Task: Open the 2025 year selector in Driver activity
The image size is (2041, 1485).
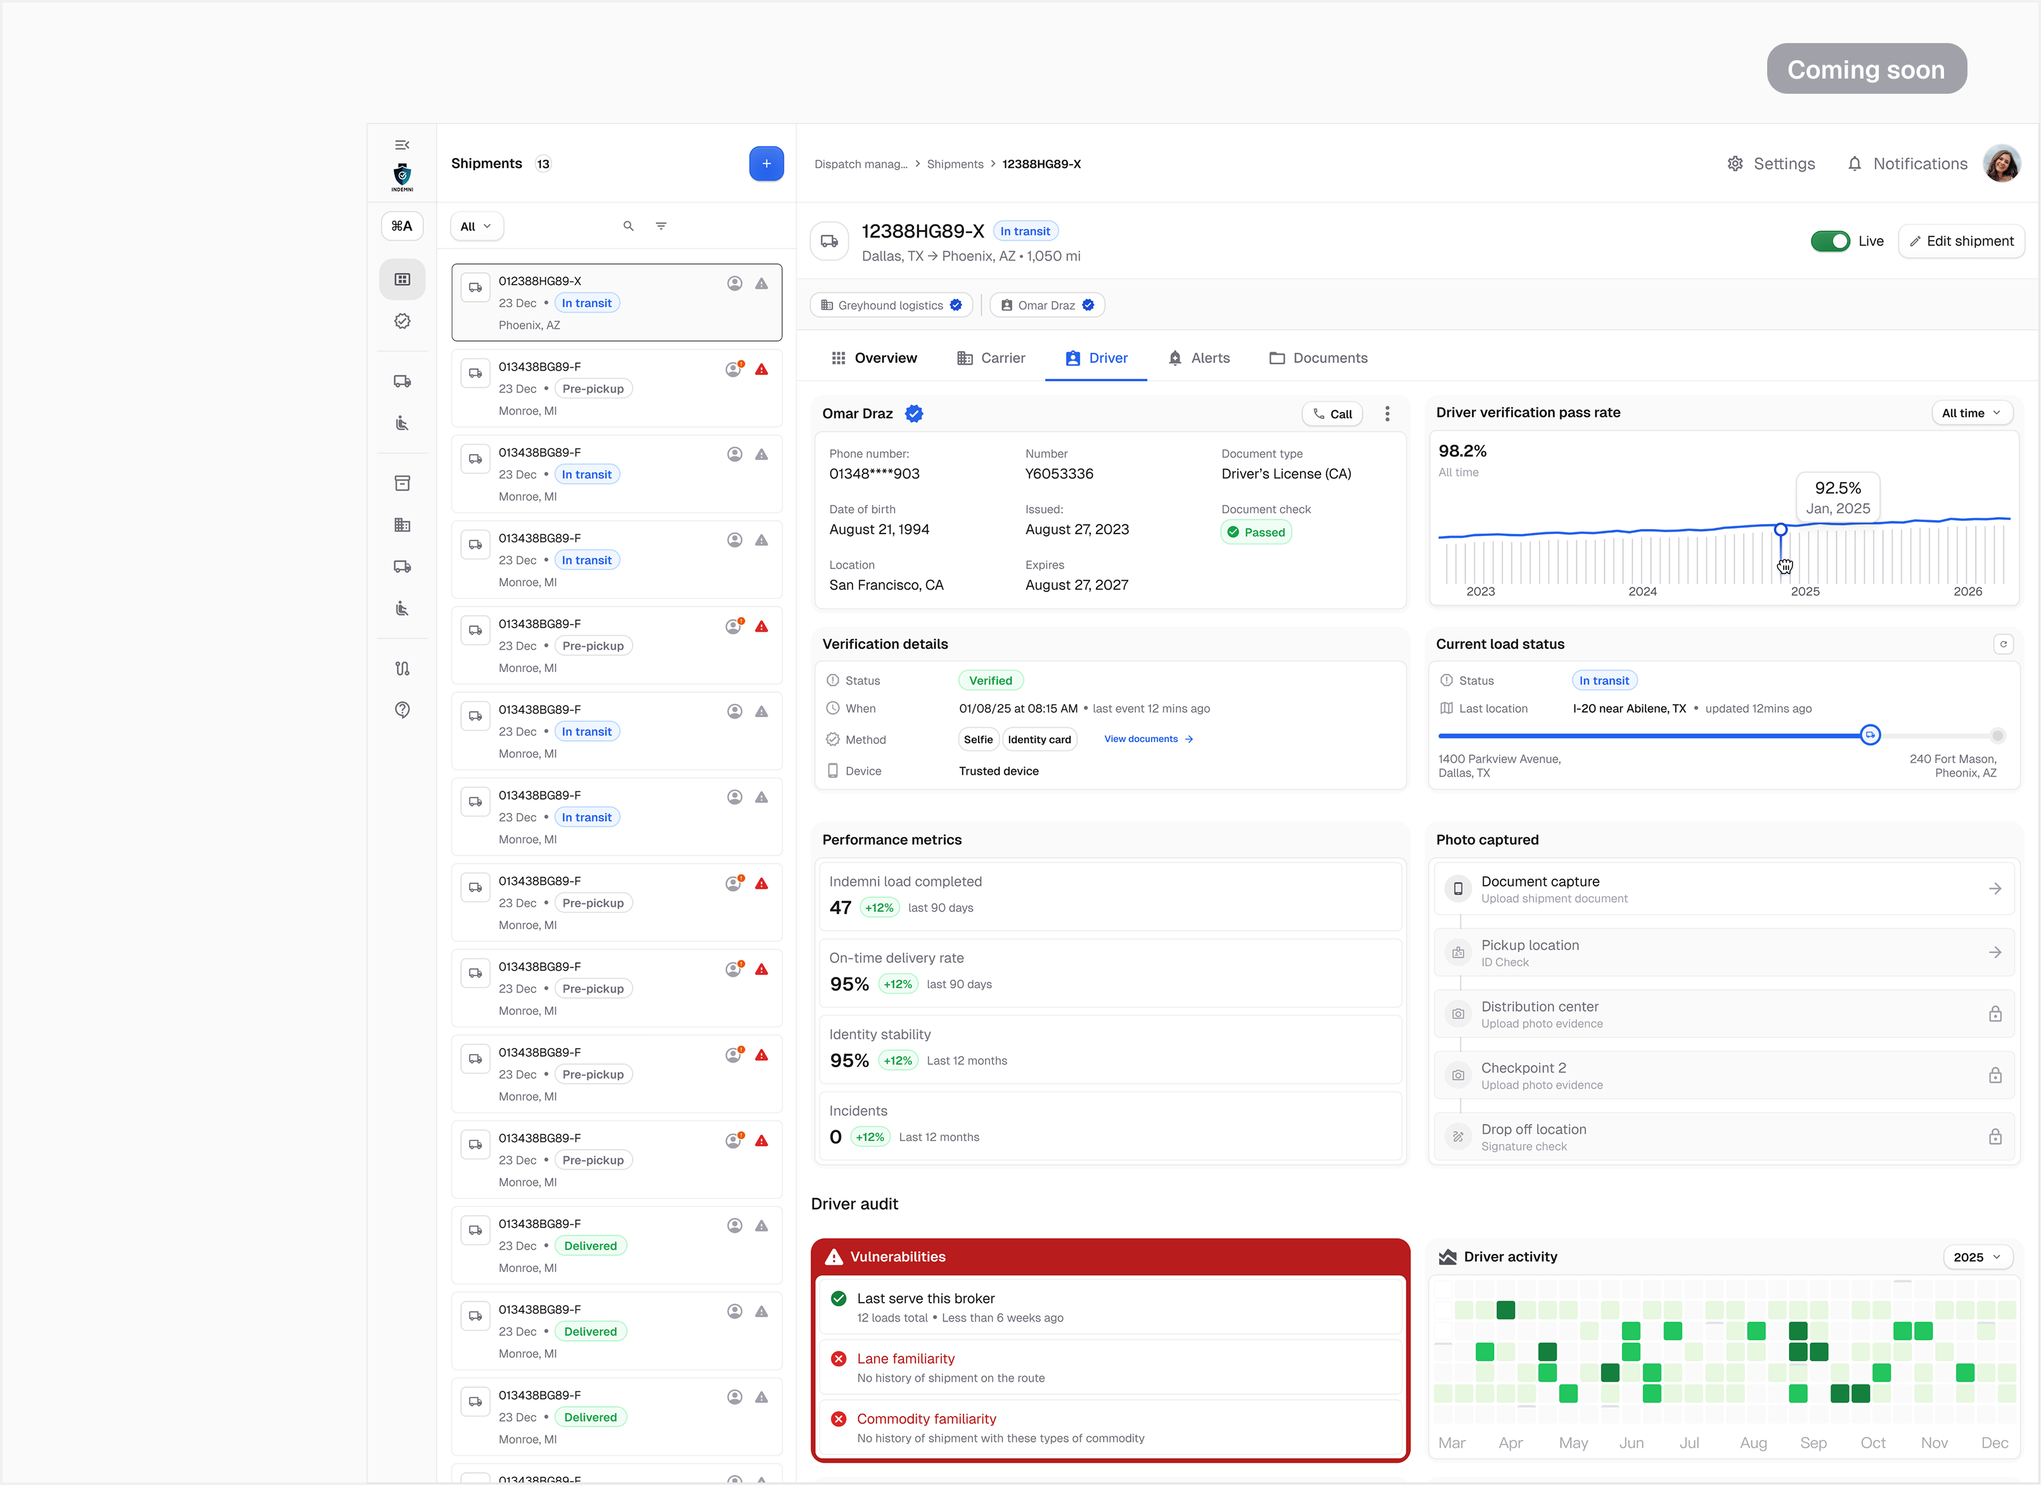Action: click(x=1977, y=1256)
